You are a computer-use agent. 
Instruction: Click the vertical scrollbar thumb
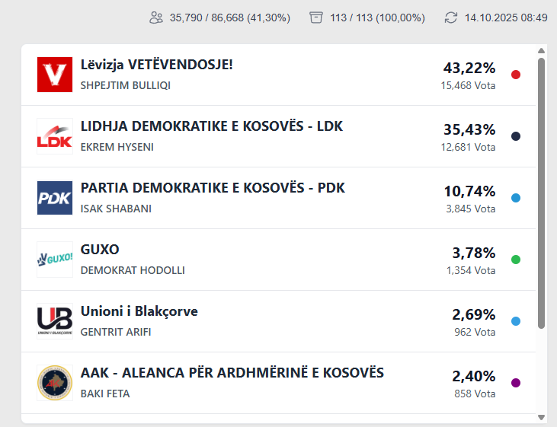(x=541, y=190)
